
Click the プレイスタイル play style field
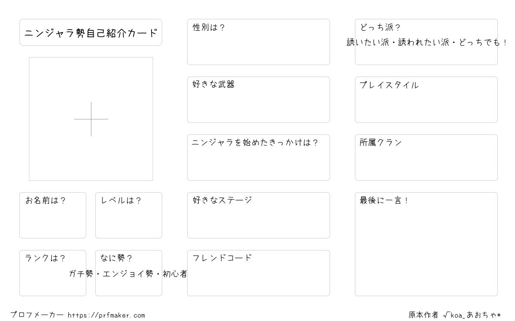pos(426,100)
